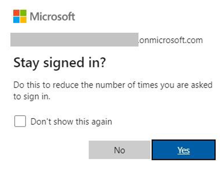The height and width of the screenshot is (169, 220).
Task: Click the word "Stay" in the heading
Action: pyautogui.click(x=26, y=63)
